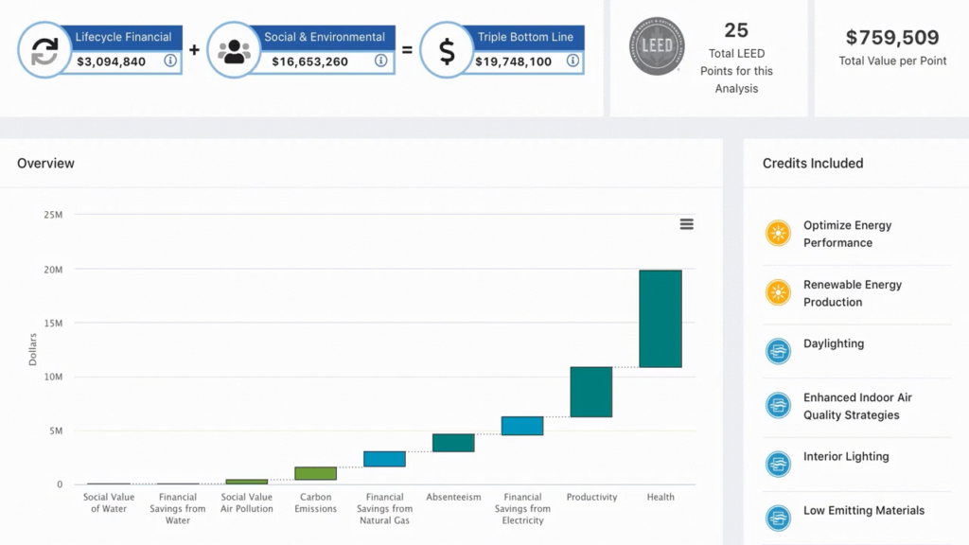The width and height of the screenshot is (969, 545).
Task: Click the LEED badge logo
Action: 657,46
